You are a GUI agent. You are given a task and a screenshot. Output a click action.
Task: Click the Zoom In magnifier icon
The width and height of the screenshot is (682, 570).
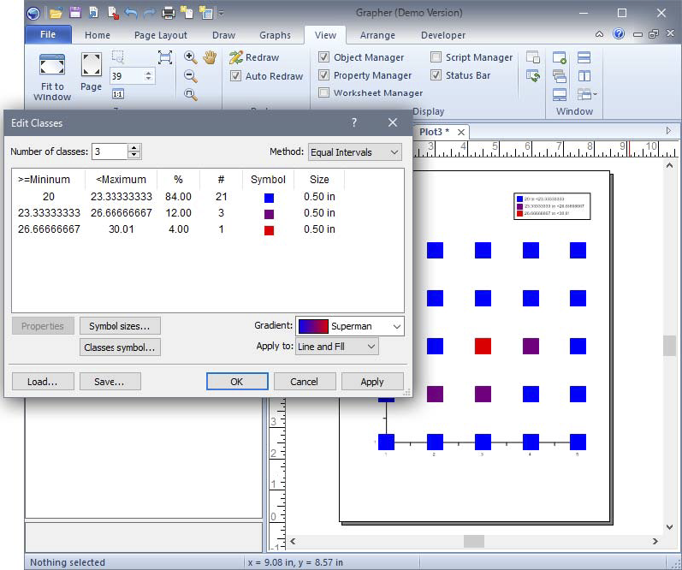tap(190, 57)
